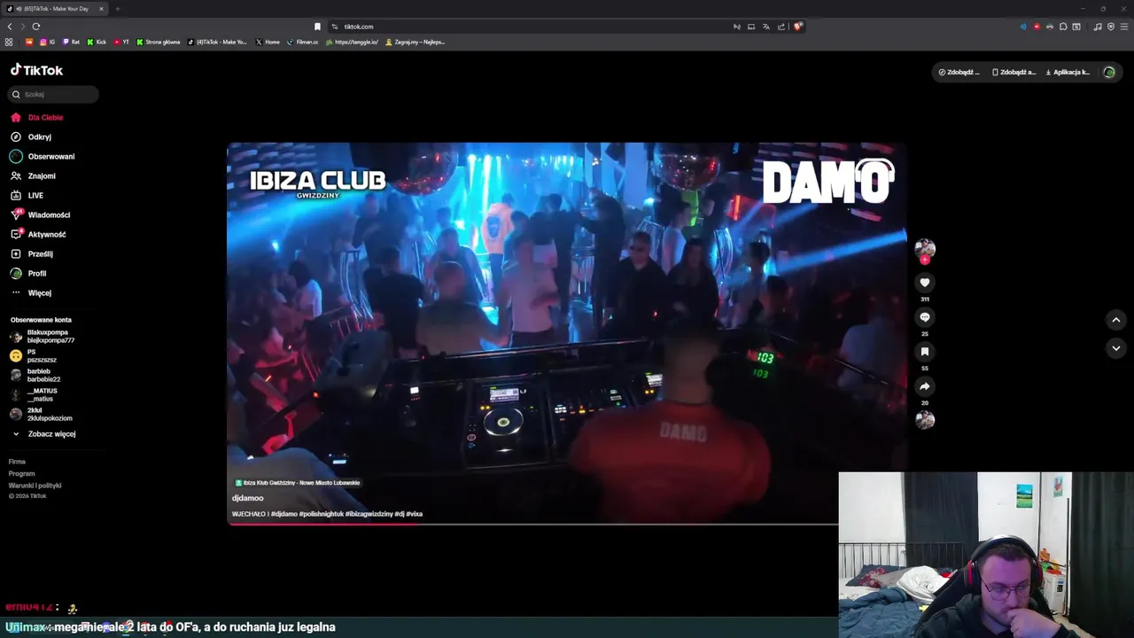Open followed account 2klul

coord(41,414)
